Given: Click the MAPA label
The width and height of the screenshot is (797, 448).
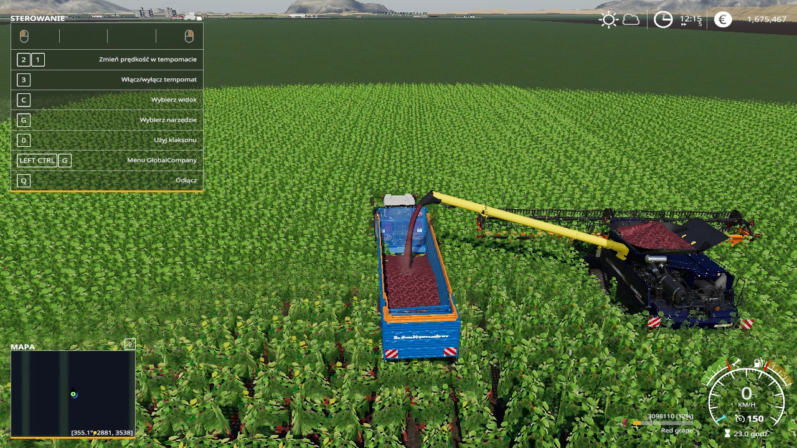Looking at the screenshot, I should [x=23, y=347].
